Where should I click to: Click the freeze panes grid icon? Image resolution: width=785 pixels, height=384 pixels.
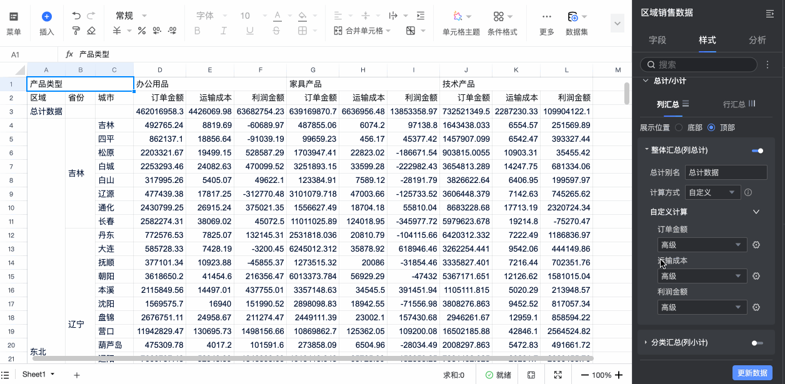[411, 30]
